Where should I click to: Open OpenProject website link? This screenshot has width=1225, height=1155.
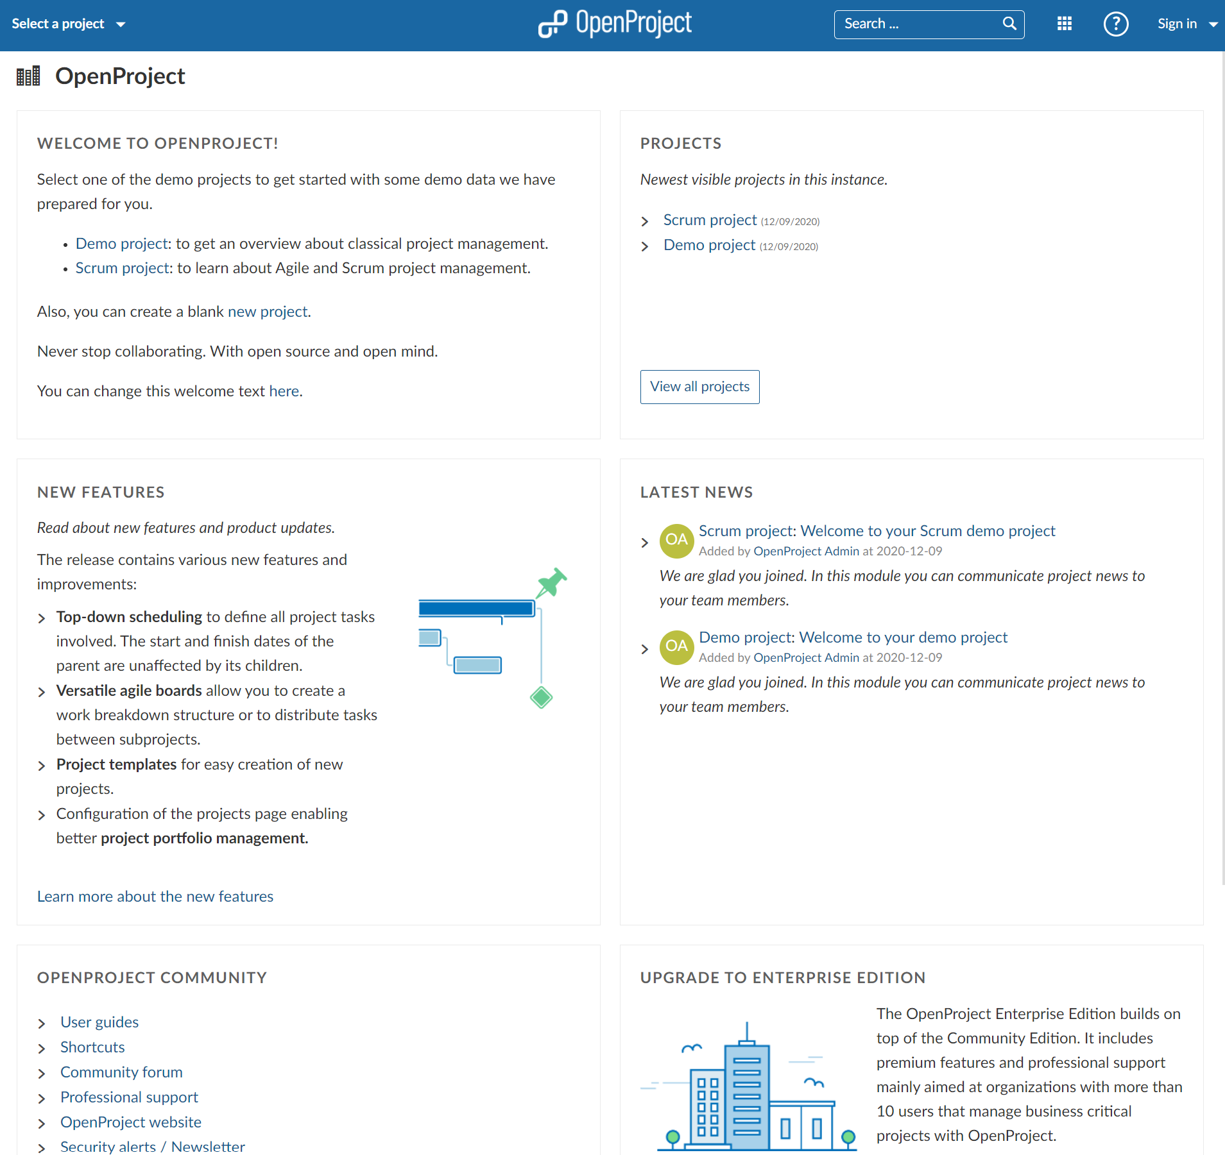click(x=131, y=1122)
